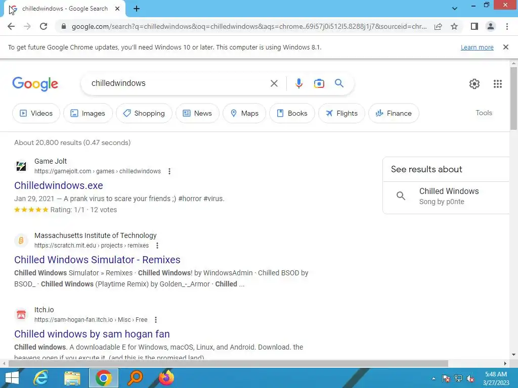
Task: Click the vertical page scrollbar thumb
Action: [513, 99]
